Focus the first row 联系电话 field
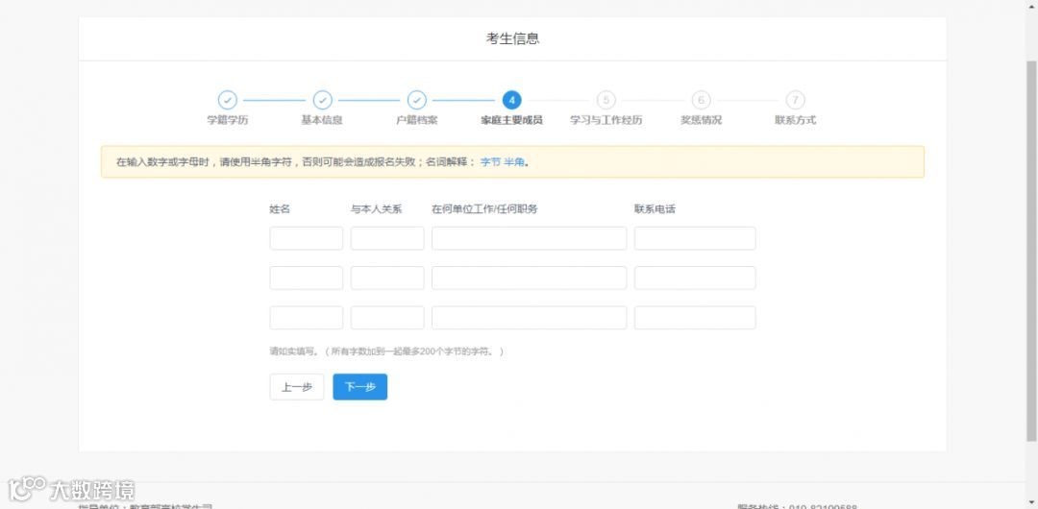1038x509 pixels. pyautogui.click(x=695, y=238)
